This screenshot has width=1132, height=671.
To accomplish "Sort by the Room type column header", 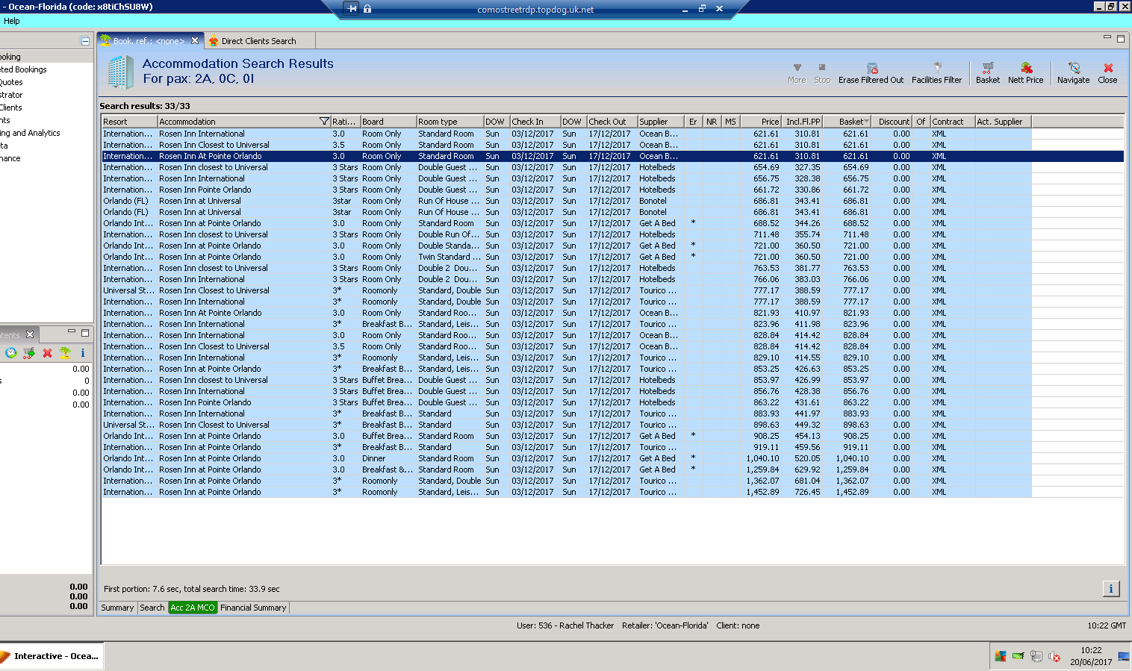I will [x=450, y=122].
